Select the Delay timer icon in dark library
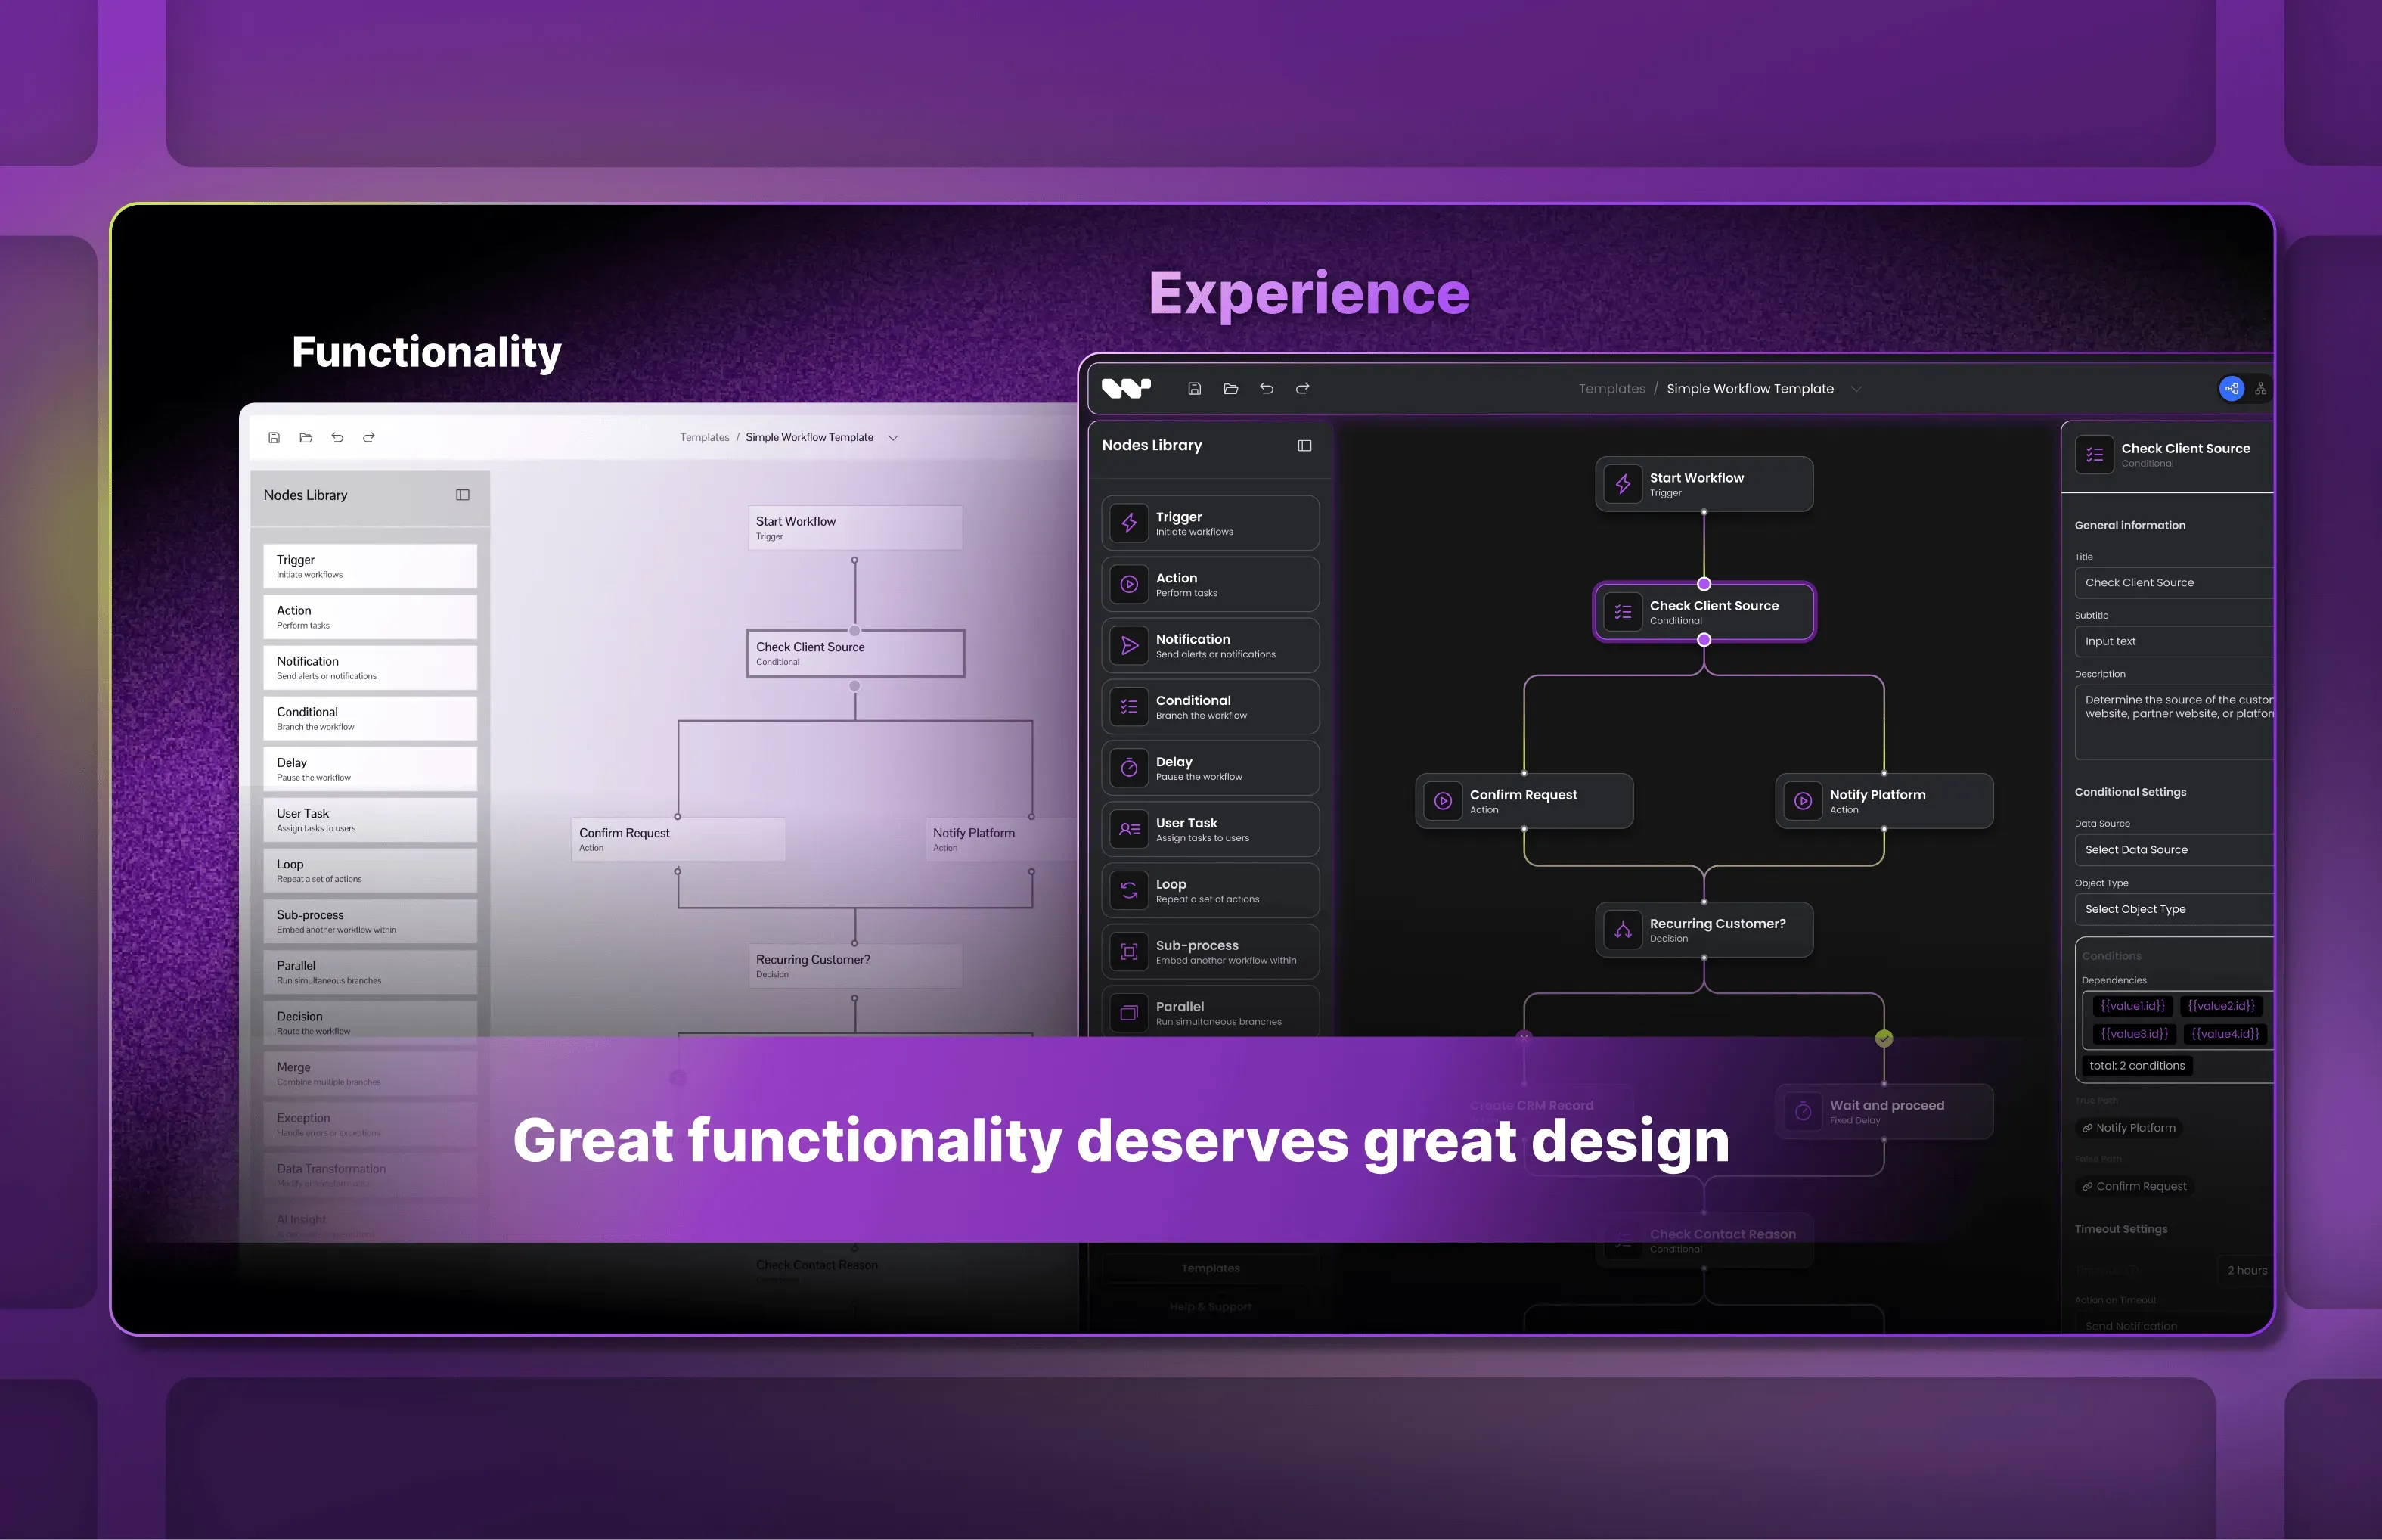 (1130, 768)
